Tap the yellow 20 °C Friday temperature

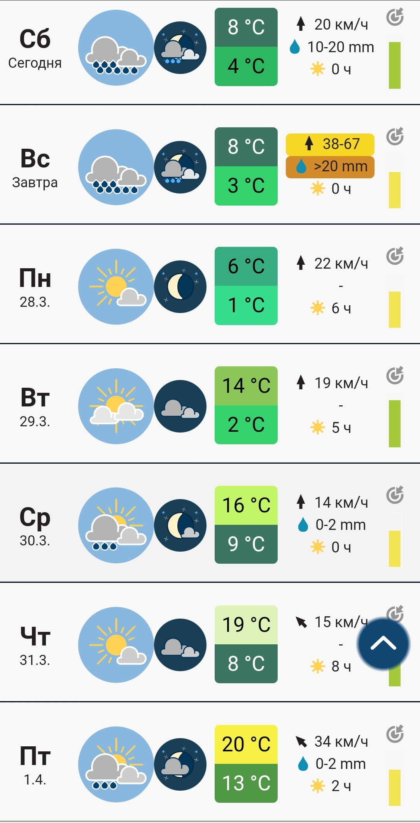pyautogui.click(x=246, y=744)
